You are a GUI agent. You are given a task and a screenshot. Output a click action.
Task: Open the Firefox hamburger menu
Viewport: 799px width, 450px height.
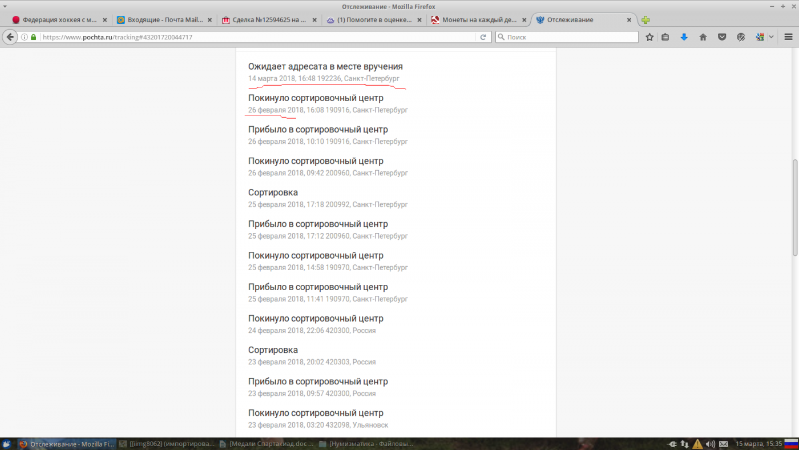[788, 37]
